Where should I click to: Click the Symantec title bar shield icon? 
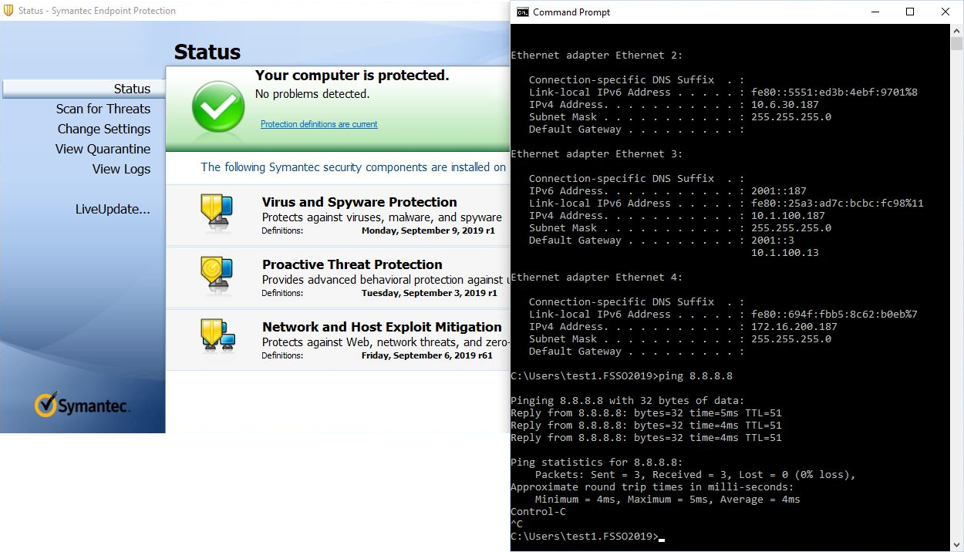click(9, 11)
